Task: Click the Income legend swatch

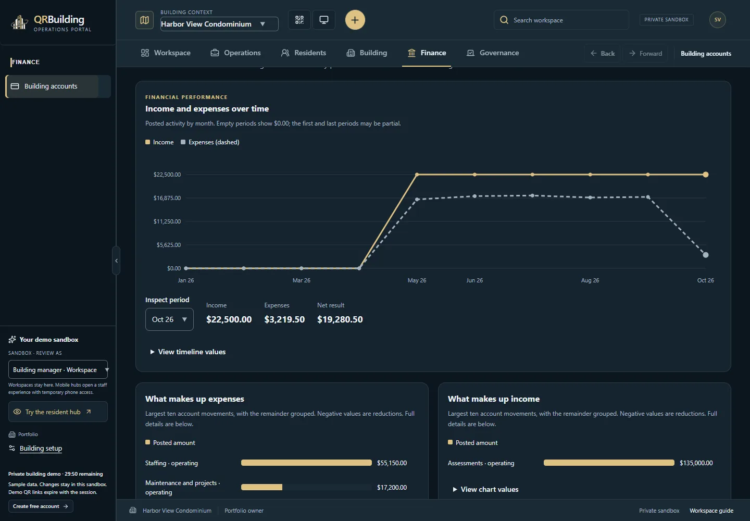Action: 148,142
